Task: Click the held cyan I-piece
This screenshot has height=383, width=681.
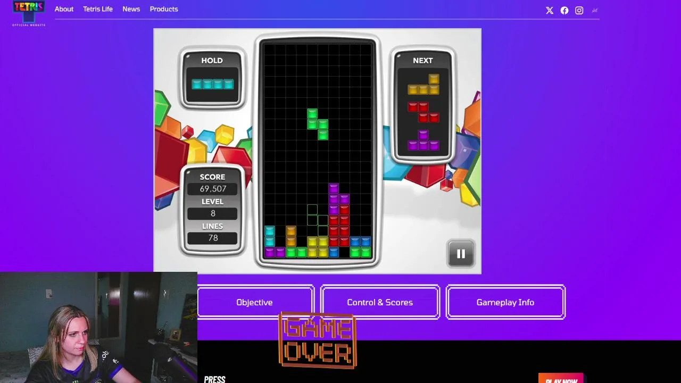Action: pos(212,84)
